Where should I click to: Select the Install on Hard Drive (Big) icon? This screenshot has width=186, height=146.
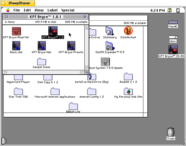(92, 77)
